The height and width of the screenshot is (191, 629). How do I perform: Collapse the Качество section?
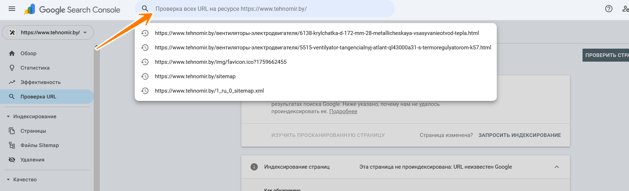point(8,179)
